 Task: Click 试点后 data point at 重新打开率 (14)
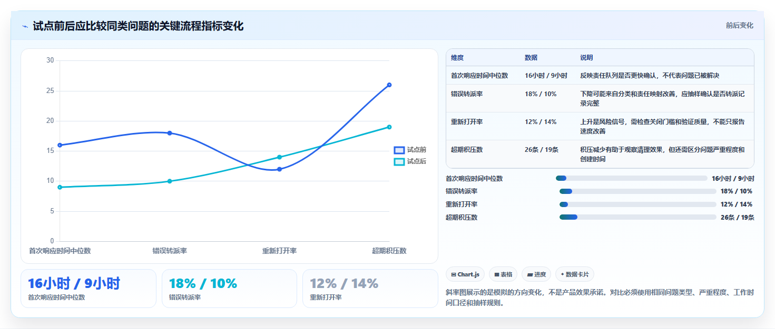(x=279, y=157)
